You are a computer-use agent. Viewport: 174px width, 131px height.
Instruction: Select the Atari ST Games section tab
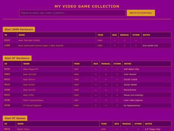click(x=15, y=118)
